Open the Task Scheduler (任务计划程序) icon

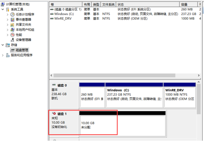coord(12,15)
